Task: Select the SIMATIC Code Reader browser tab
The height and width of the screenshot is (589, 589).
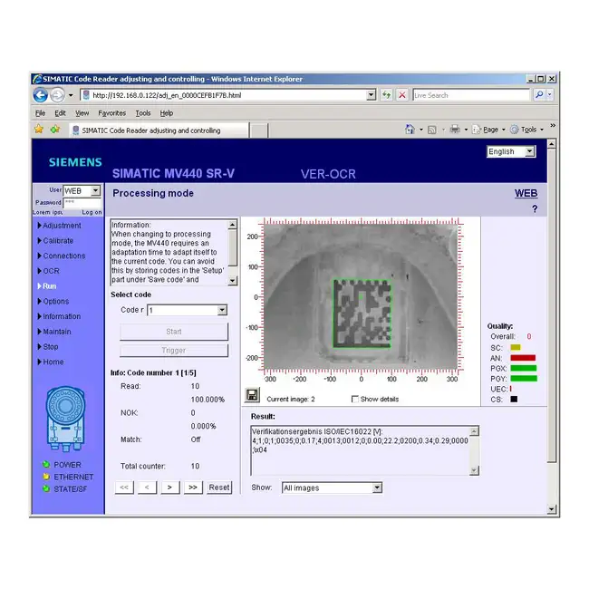Action: coord(159,130)
